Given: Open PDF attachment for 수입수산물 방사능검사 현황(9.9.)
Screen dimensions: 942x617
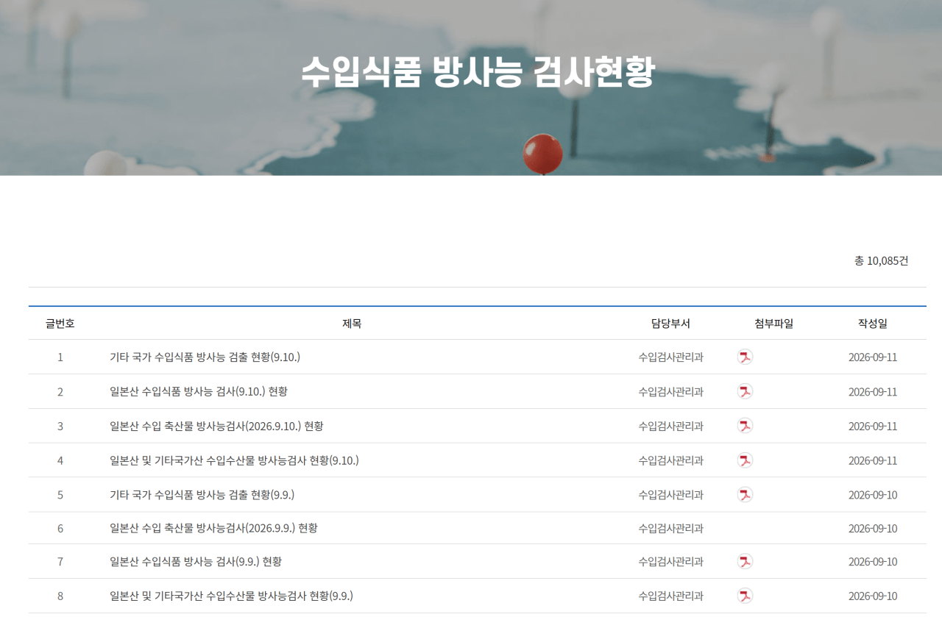Looking at the screenshot, I should pos(745,596).
